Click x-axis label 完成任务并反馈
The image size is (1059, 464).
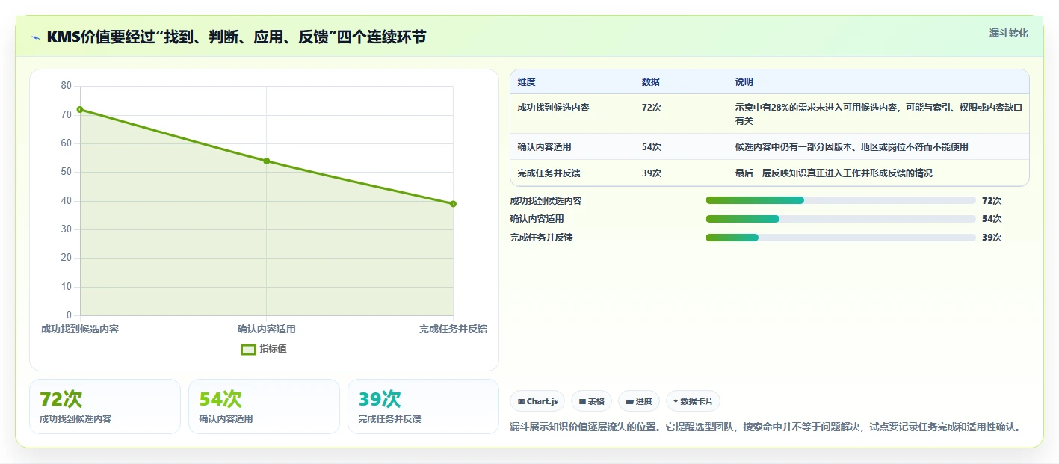[453, 329]
